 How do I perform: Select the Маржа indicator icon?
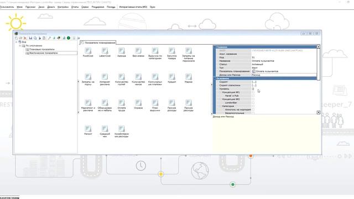coord(189,77)
